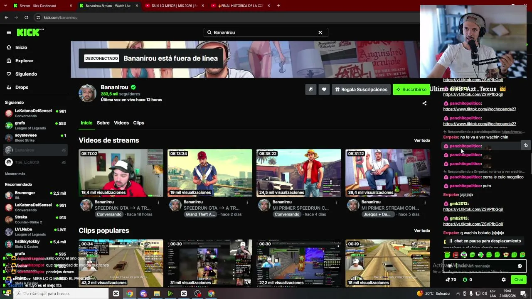Open the 05:35:22 stream video thumbnail

pyautogui.click(x=299, y=173)
